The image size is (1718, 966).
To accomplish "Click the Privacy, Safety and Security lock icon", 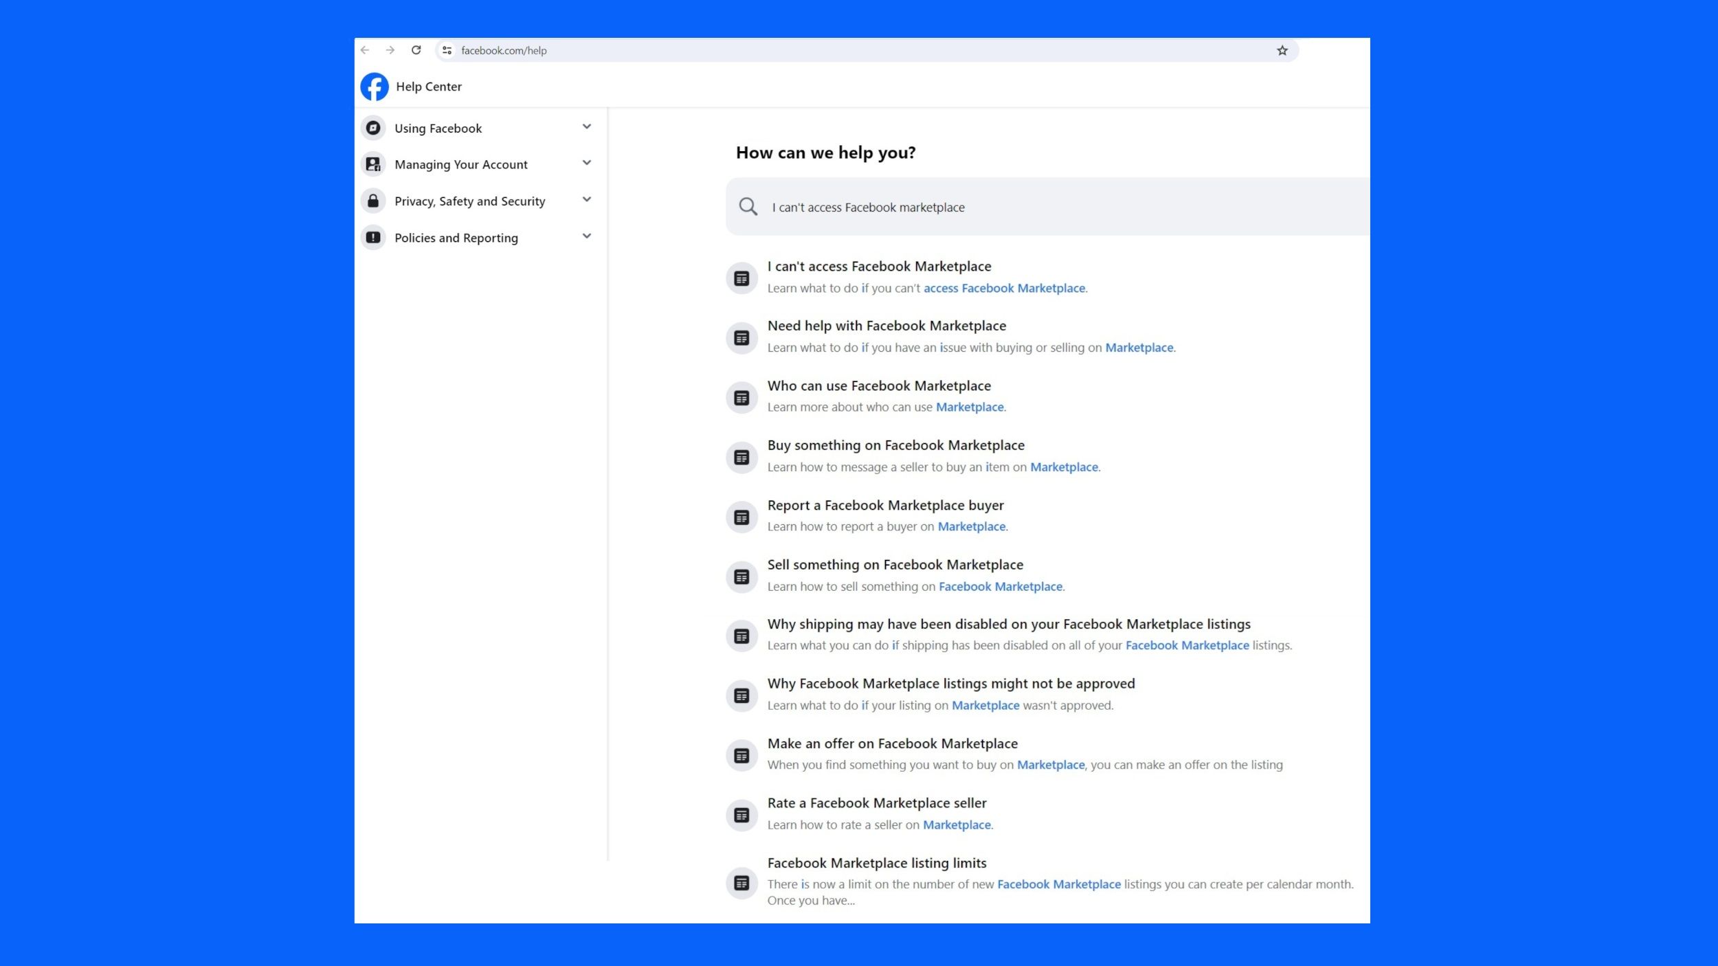I will pyautogui.click(x=373, y=201).
